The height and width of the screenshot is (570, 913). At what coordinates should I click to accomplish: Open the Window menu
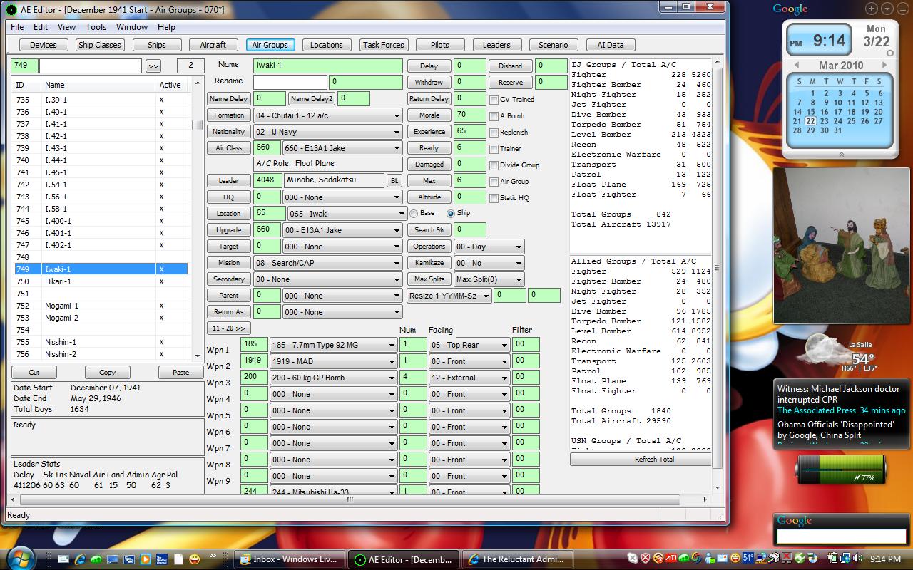(x=132, y=27)
